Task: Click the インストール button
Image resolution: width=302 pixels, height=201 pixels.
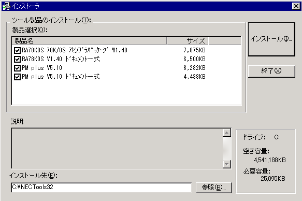Action: click(271, 39)
